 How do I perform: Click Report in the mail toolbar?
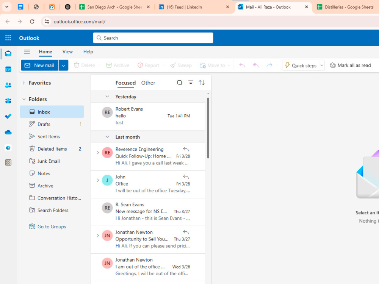148,65
